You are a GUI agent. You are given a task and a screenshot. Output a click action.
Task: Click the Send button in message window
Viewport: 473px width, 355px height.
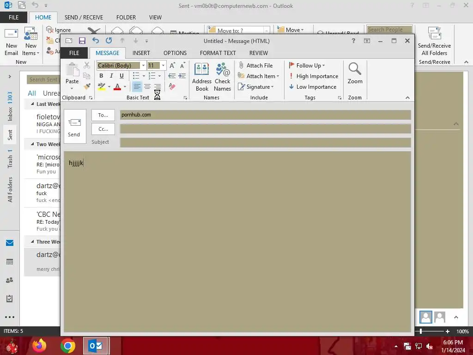(x=75, y=127)
